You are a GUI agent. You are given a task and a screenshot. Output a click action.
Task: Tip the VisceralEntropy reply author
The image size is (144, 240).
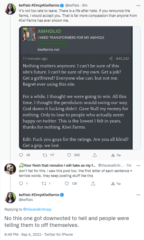pos(116,184)
